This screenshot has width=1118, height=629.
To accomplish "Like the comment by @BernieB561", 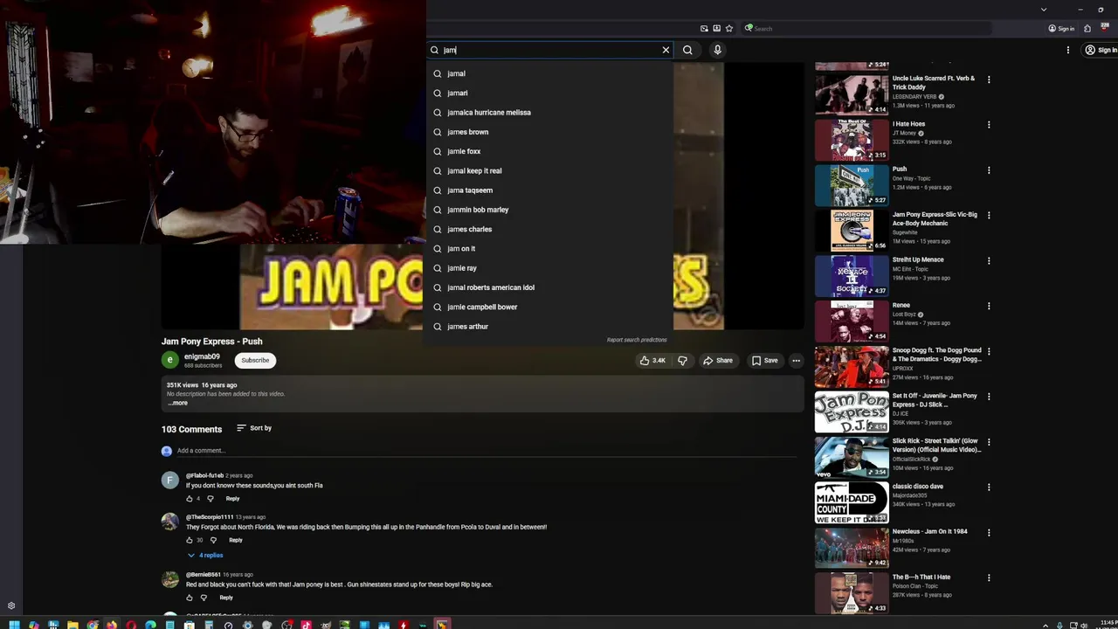I will (x=190, y=598).
